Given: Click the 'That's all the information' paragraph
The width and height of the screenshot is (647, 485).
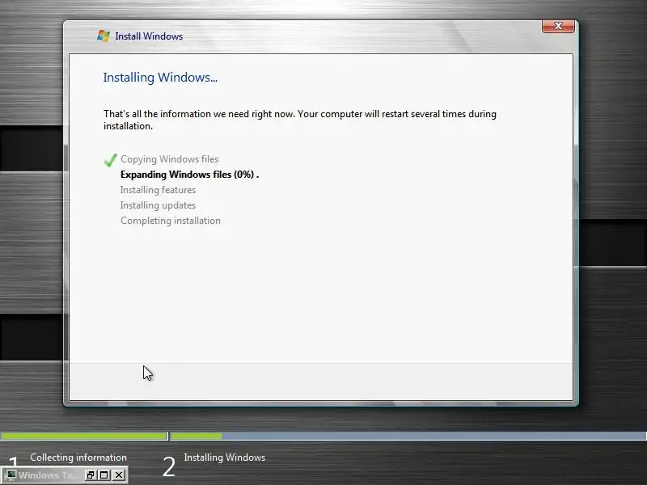Looking at the screenshot, I should click(300, 120).
